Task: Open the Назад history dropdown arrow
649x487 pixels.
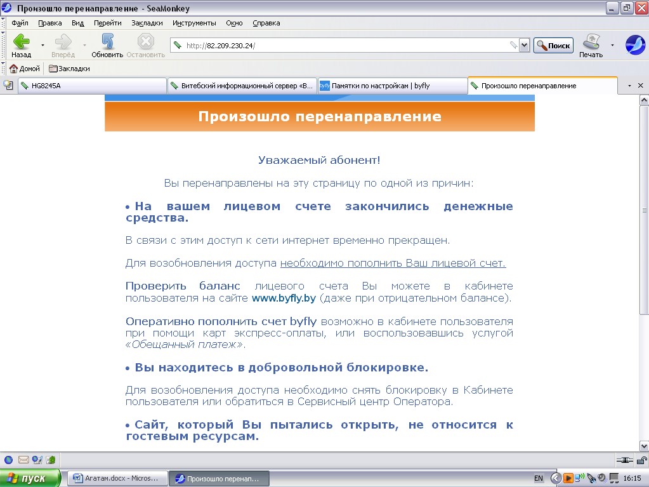Action: click(43, 45)
